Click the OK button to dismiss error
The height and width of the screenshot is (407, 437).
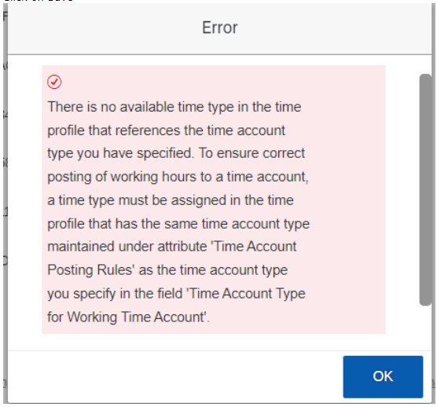pyautogui.click(x=383, y=376)
